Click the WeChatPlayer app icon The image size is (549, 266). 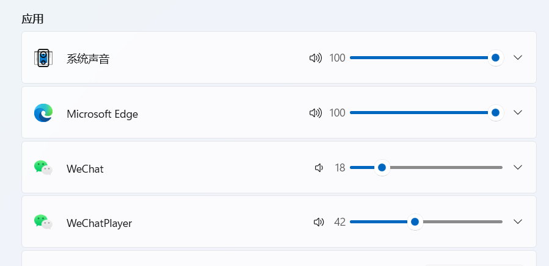[43, 222]
